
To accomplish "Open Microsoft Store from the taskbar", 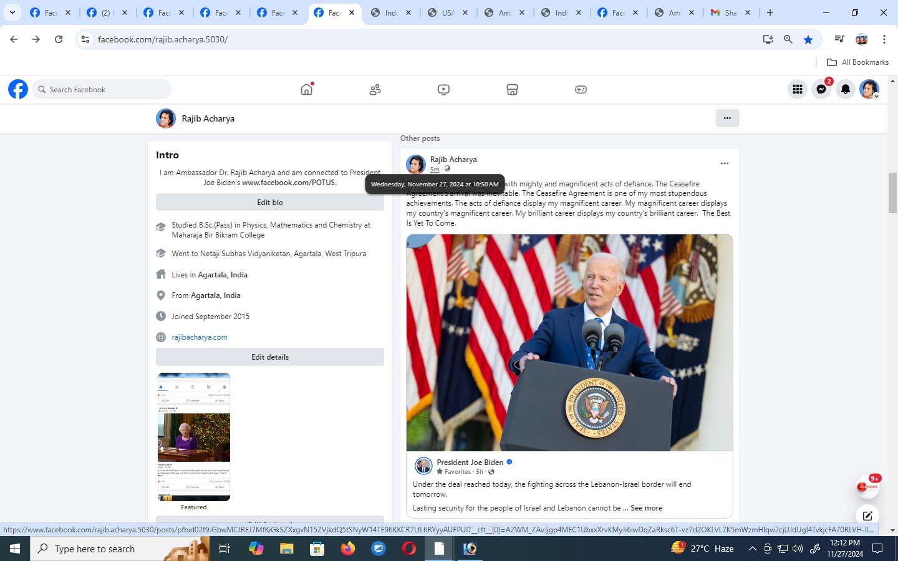I will tap(317, 549).
